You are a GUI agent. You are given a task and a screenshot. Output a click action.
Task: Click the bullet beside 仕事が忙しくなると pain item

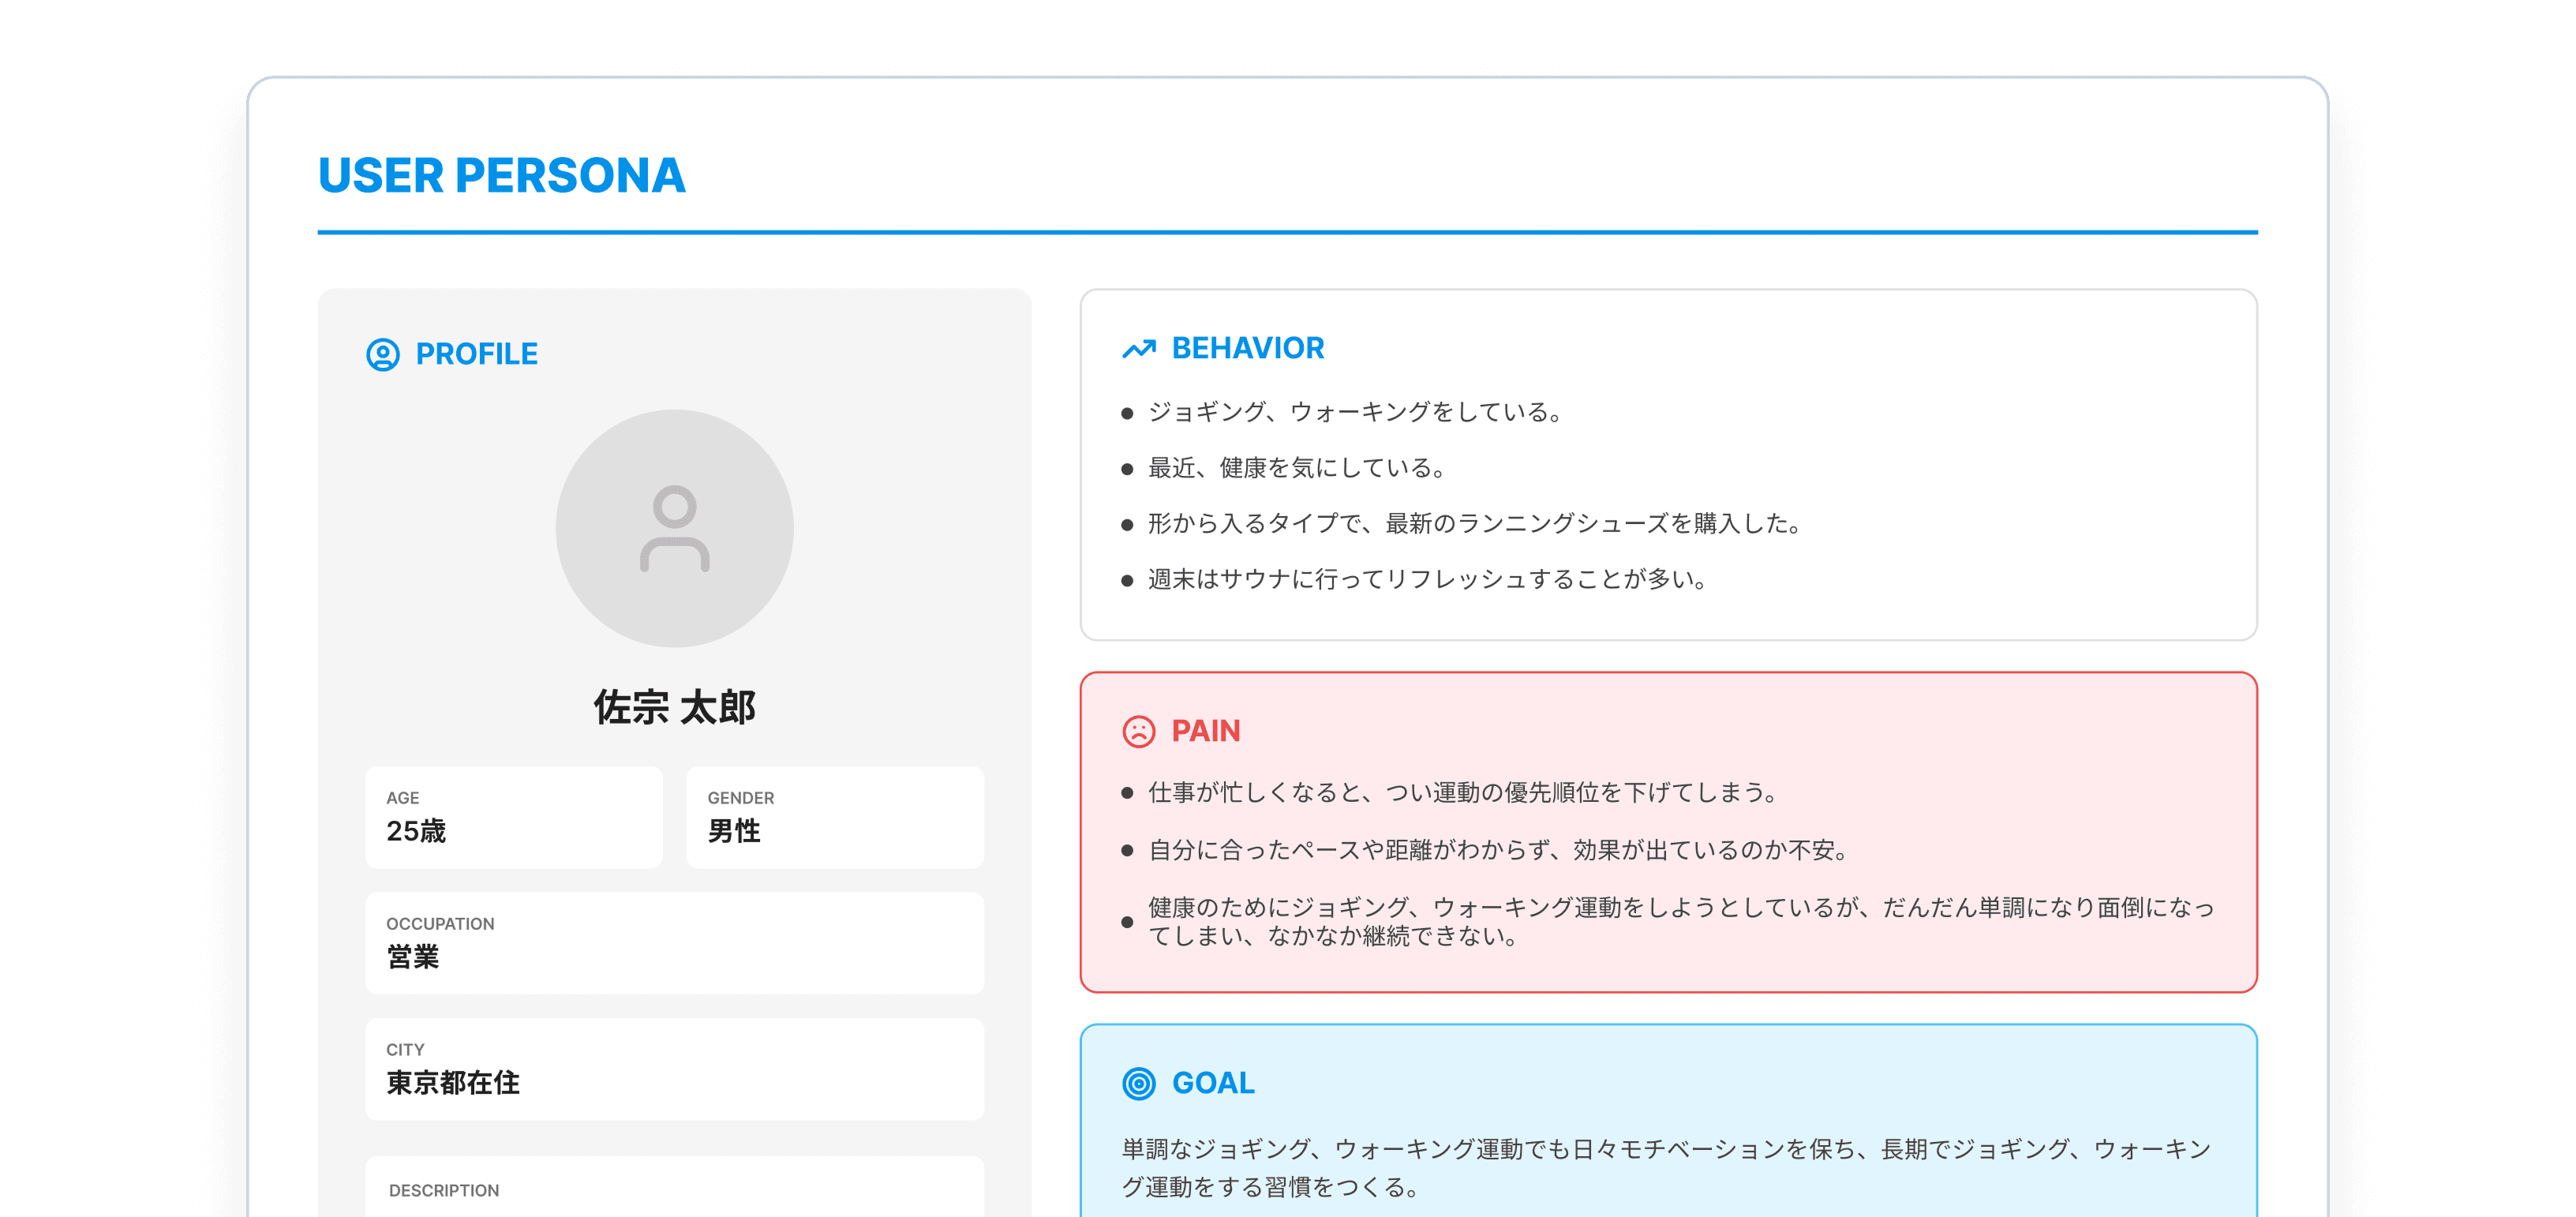(x=1128, y=793)
